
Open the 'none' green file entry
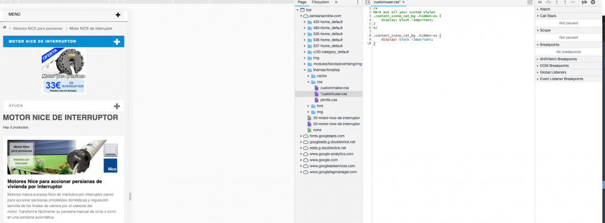(x=317, y=130)
